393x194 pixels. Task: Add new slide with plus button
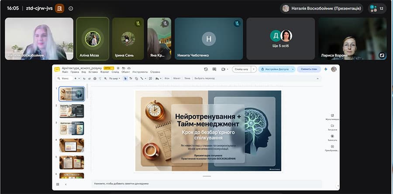[x=76, y=78]
